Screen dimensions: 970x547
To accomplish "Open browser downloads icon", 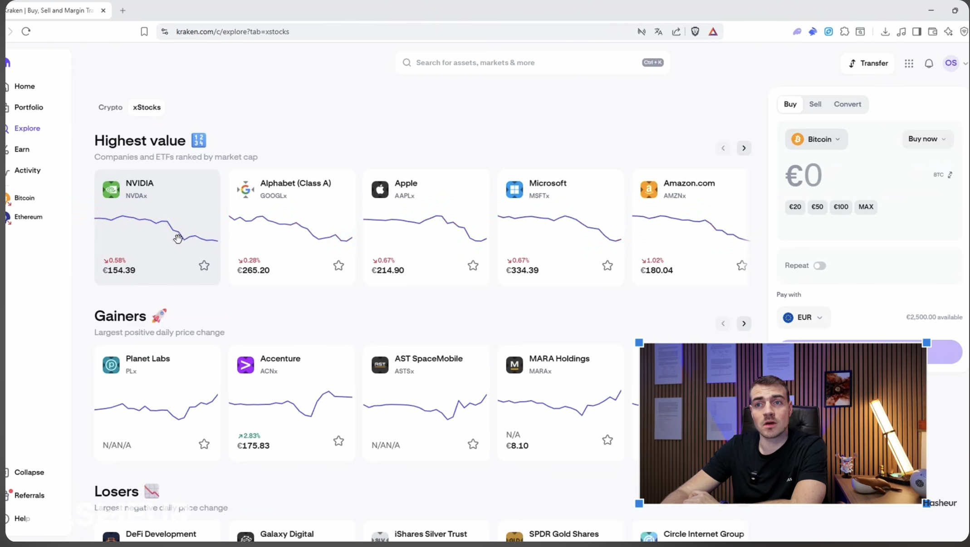I will (x=885, y=32).
